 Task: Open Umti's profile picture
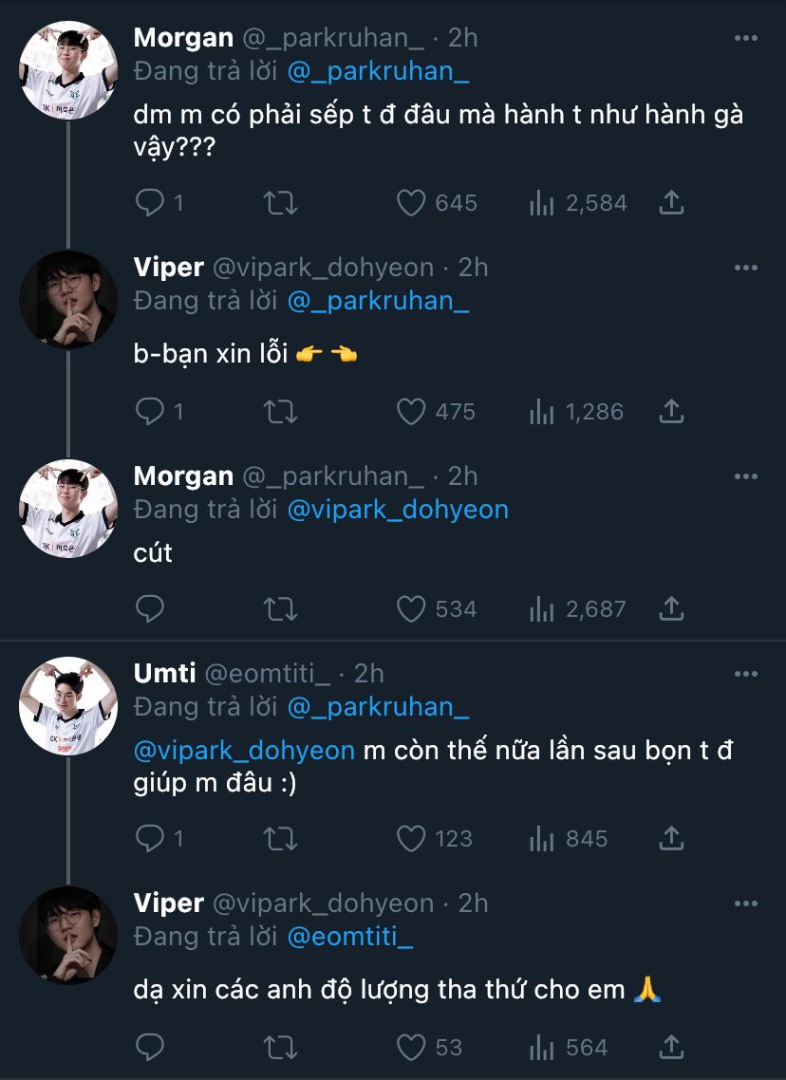pyautogui.click(x=68, y=706)
